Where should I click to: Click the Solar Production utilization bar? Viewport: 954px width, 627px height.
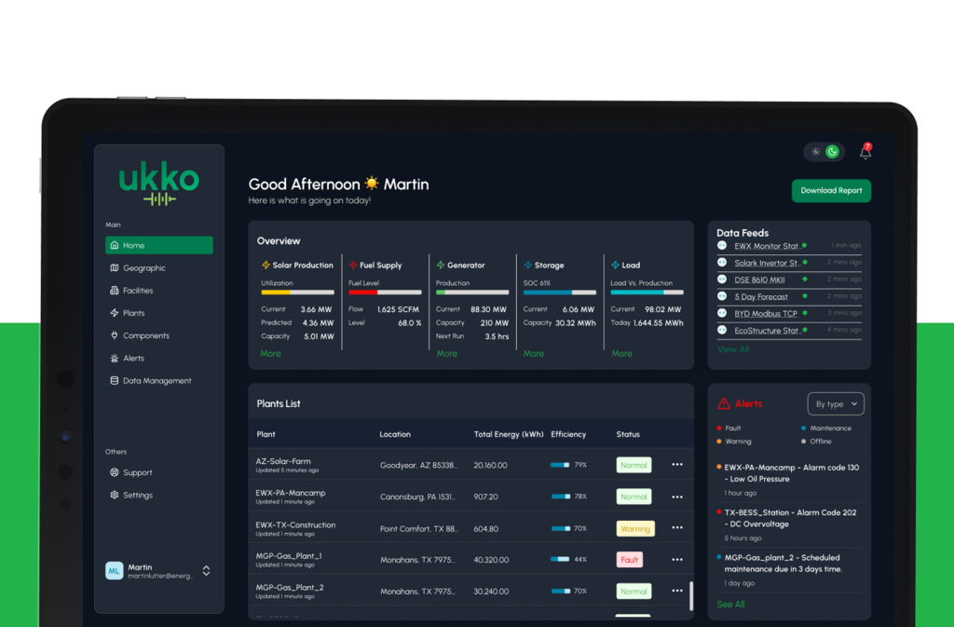point(297,293)
